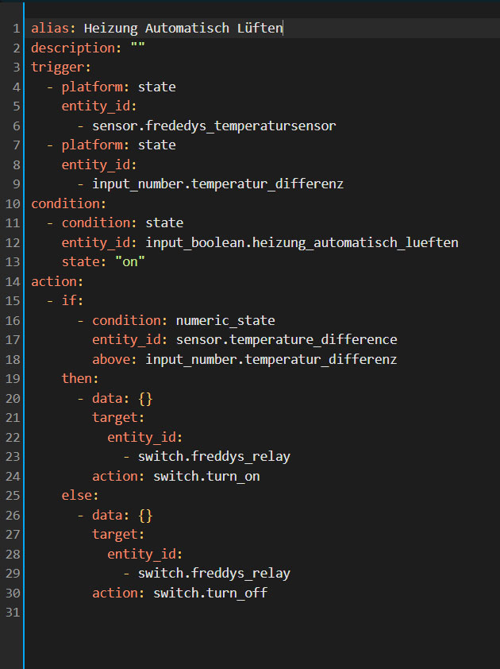Click the 'above' key on line 18
The height and width of the screenshot is (669, 500).
coord(114,359)
